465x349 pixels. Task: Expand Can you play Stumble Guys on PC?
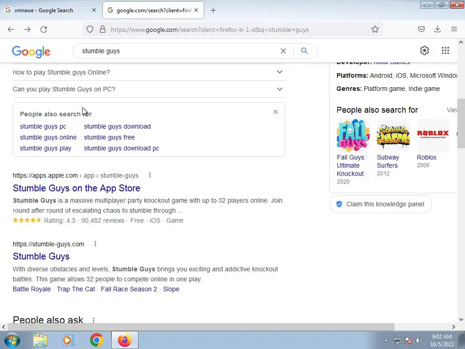(149, 89)
